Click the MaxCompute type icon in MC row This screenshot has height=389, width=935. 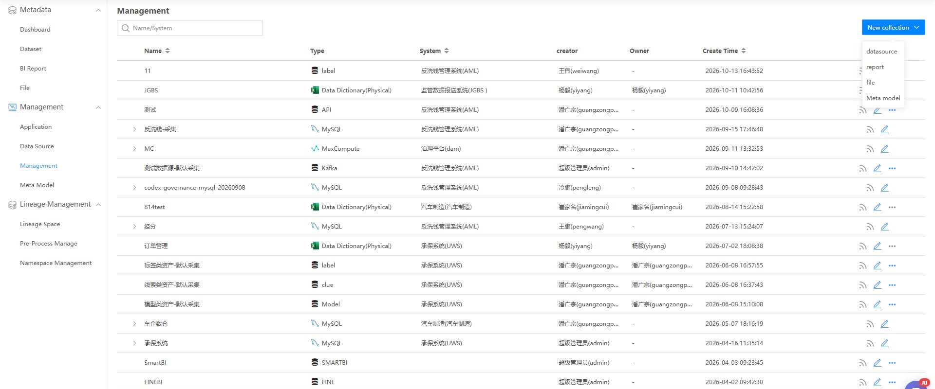315,148
